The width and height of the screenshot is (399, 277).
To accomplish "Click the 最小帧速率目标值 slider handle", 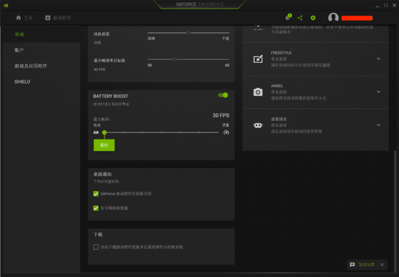I will tap(175, 59).
